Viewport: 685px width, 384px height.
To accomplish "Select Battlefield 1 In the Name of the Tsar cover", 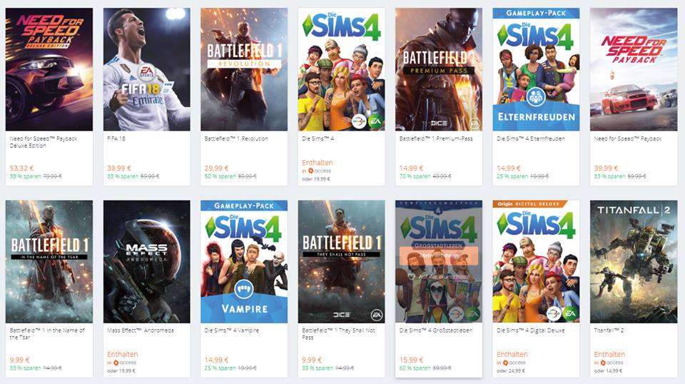I will click(49, 262).
